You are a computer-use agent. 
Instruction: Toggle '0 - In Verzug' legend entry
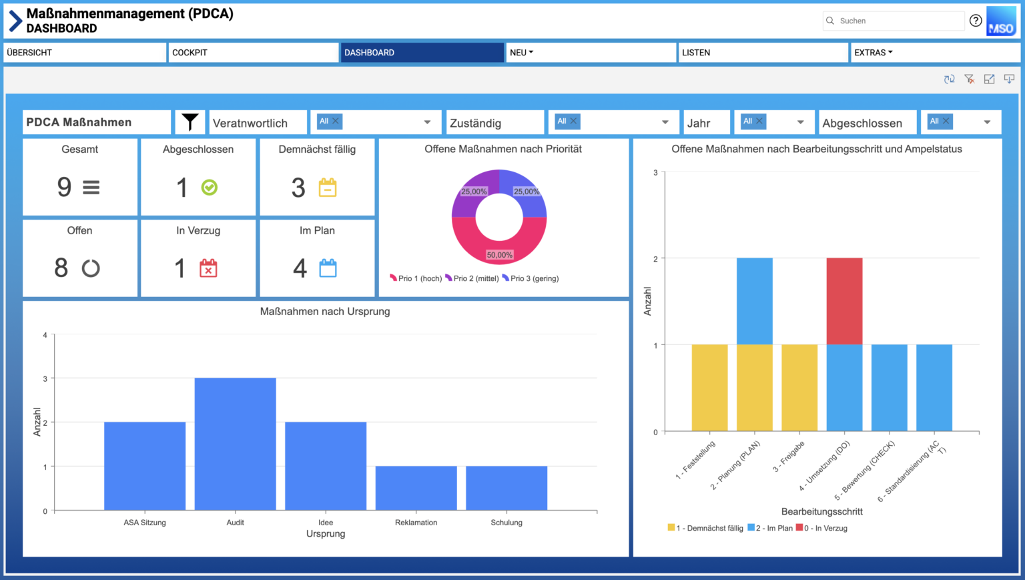[821, 528]
